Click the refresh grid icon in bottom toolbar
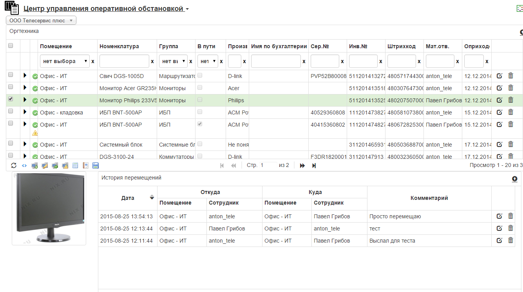Image resolution: width=523 pixels, height=292 pixels. 14,165
